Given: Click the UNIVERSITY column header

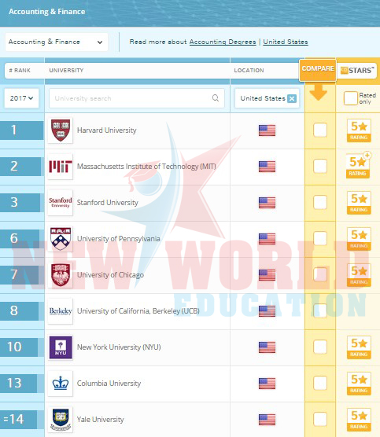Looking at the screenshot, I should click(x=66, y=70).
